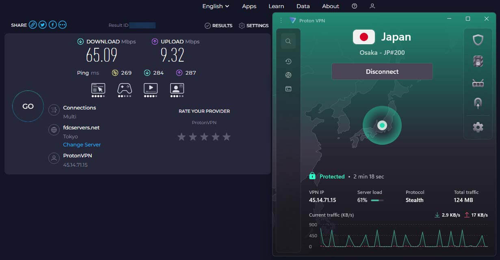Click the UPLOAD Mbps label arrow icon
The width and height of the screenshot is (500, 260).
coord(155,41)
